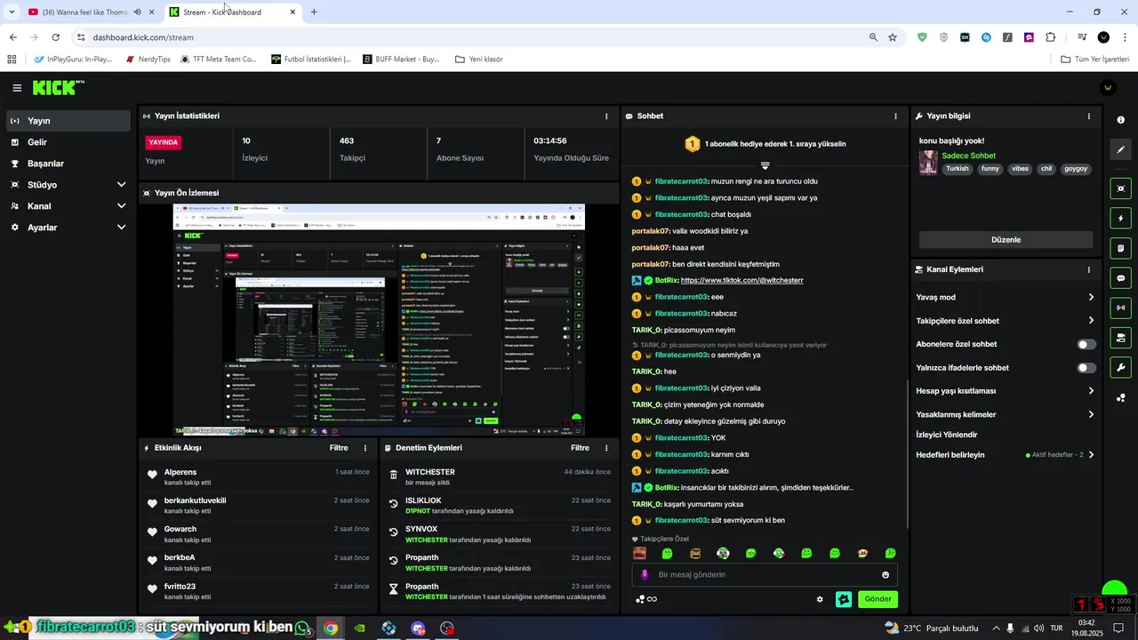Image resolution: width=1138 pixels, height=640 pixels.
Task: Click the Sadece Sohbet category cover thumbnail
Action: click(928, 163)
